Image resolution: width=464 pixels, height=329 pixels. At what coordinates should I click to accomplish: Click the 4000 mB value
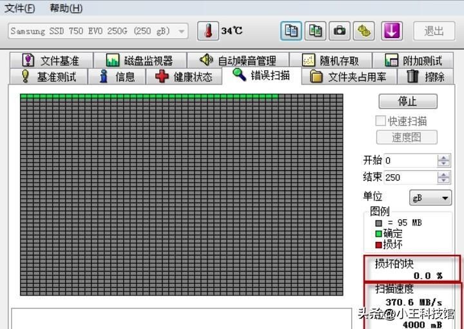(423, 324)
